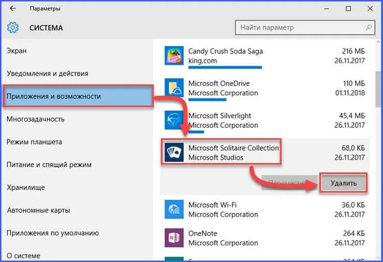Click the settings gear icon beside СИСТЕМА
The width and height of the screenshot is (383, 262).
(x=12, y=27)
